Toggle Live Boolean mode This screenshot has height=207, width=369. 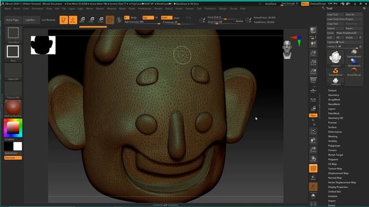(48, 20)
